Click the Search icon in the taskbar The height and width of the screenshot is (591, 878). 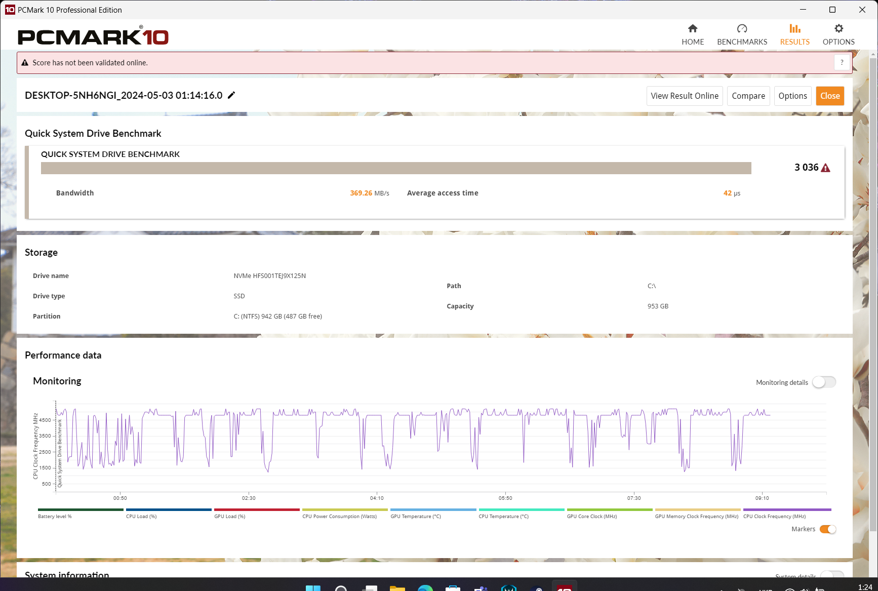[x=341, y=587]
